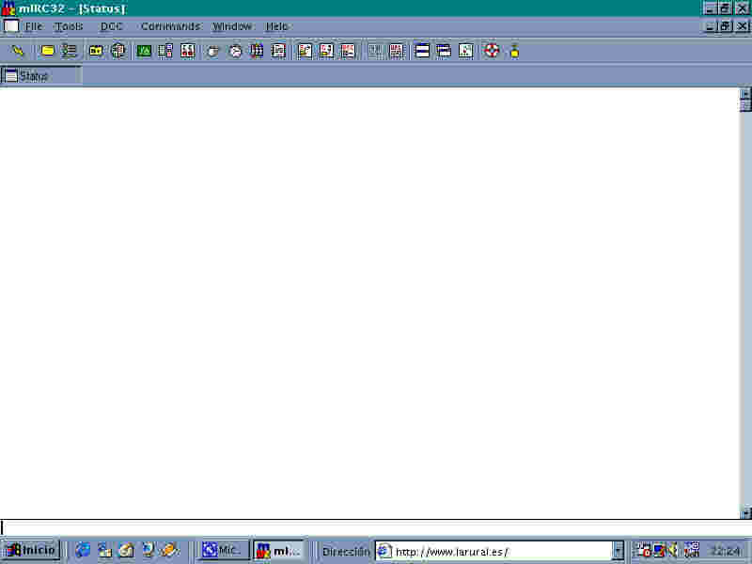Click the Tile windows horizontally toolbar icon
The height and width of the screenshot is (564, 752).
tap(422, 51)
